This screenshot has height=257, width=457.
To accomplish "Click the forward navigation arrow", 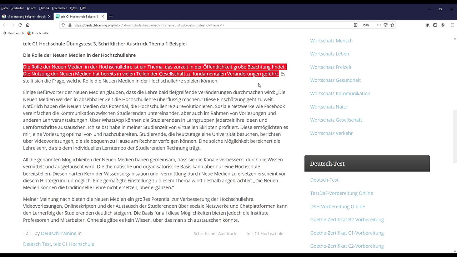I will 12,25.
